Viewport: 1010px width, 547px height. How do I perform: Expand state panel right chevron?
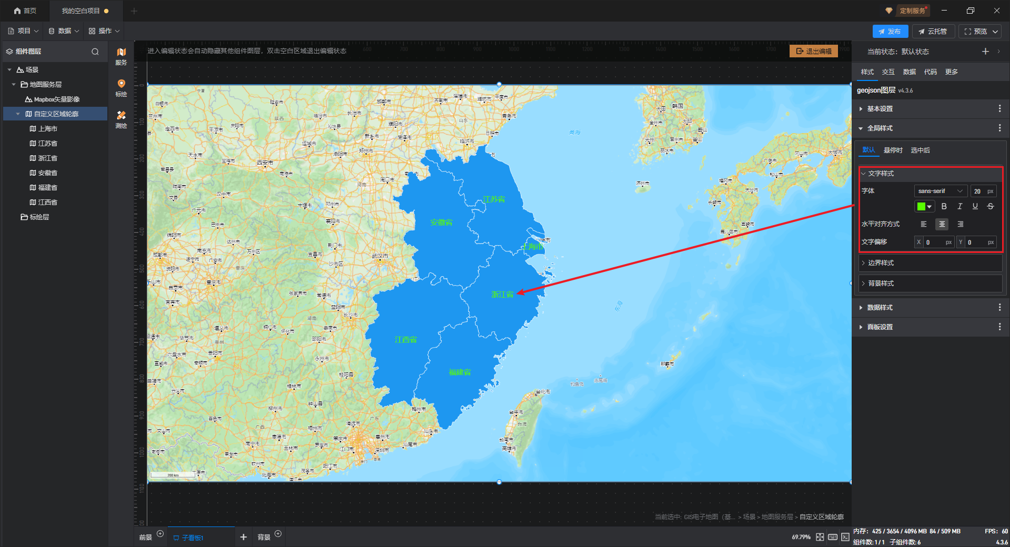998,51
